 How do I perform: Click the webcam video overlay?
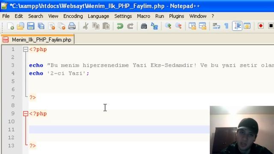pyautogui.click(x=242, y=130)
